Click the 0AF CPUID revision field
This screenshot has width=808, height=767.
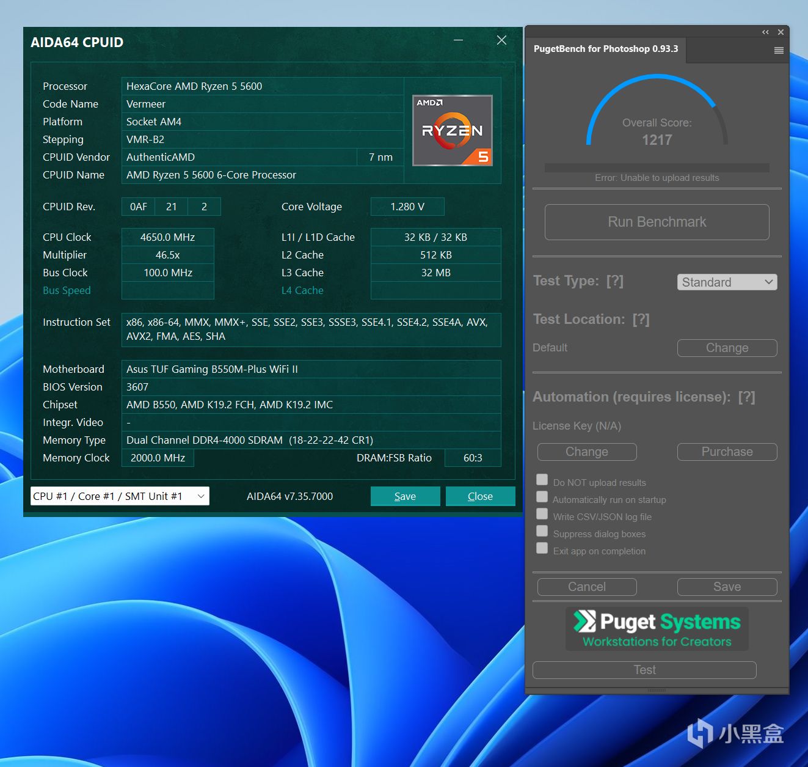[x=139, y=207]
